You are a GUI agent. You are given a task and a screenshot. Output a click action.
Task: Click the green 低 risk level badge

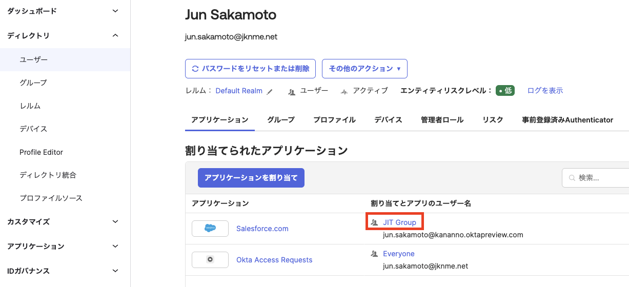point(504,91)
